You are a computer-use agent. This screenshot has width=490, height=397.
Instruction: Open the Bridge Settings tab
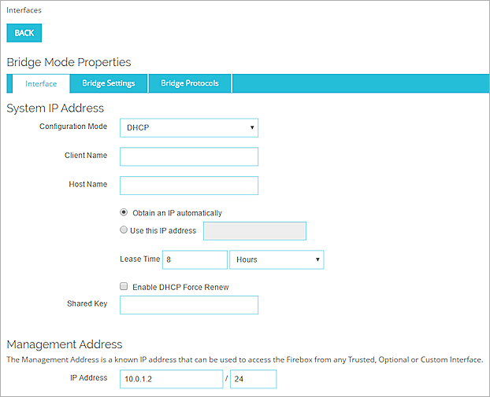point(109,83)
